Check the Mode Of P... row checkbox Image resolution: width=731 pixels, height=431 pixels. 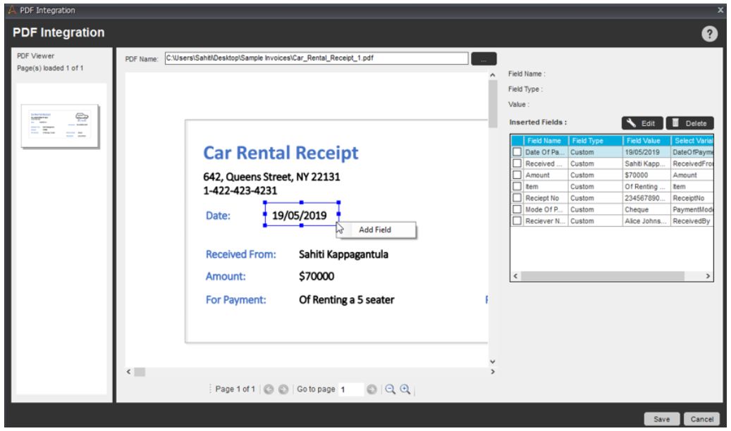click(x=517, y=209)
